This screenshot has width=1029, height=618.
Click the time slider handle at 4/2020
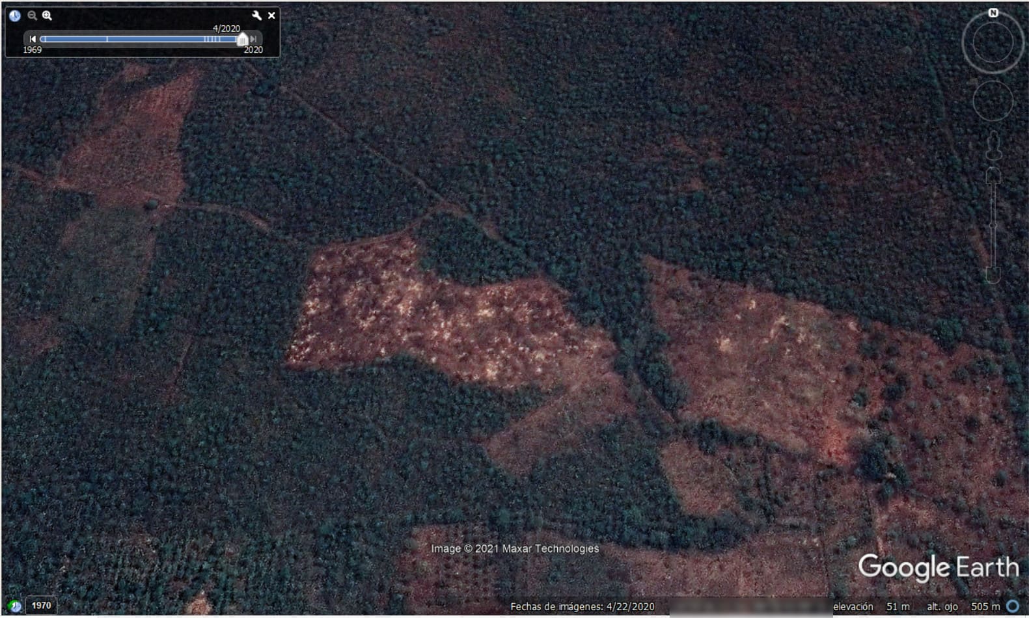pyautogui.click(x=241, y=40)
